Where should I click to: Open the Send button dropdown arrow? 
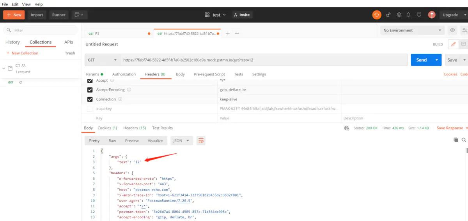click(436, 60)
